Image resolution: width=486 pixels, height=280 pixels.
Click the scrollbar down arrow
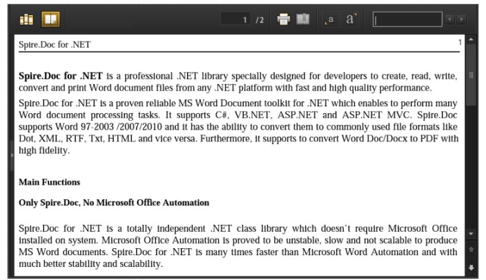pos(471,234)
